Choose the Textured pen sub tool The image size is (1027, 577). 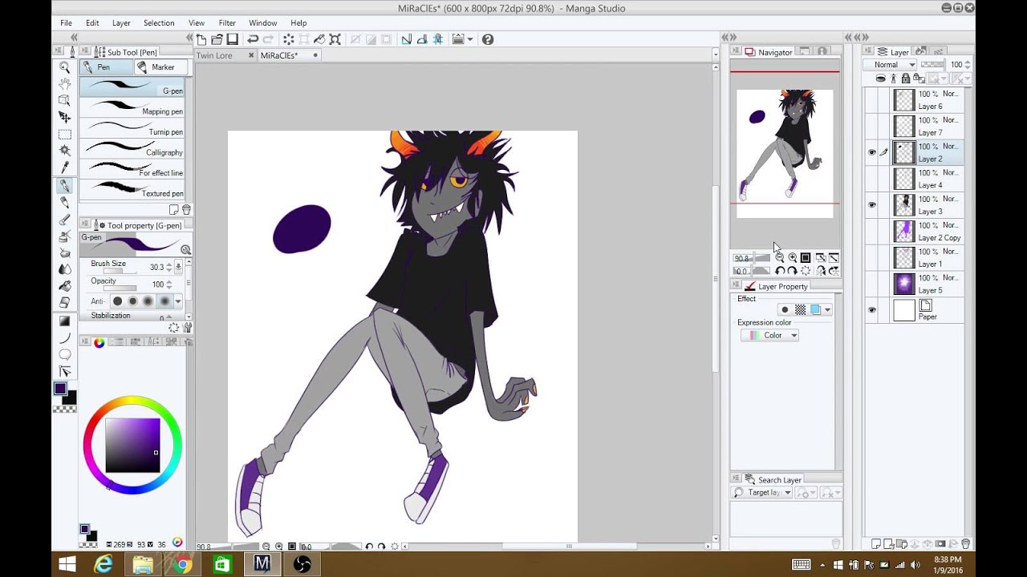point(132,189)
